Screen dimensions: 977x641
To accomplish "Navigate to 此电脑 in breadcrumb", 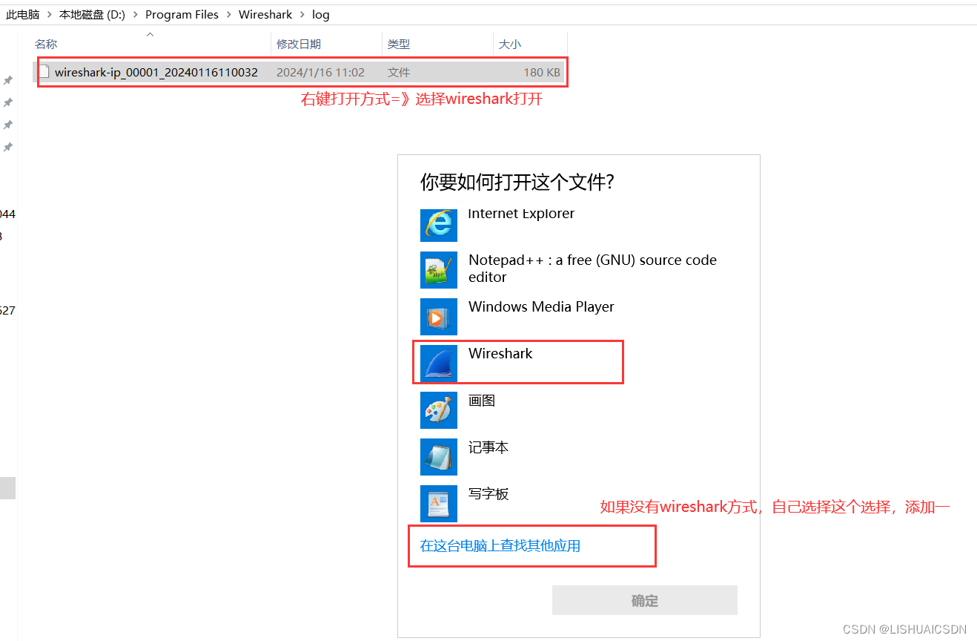I will 22,14.
